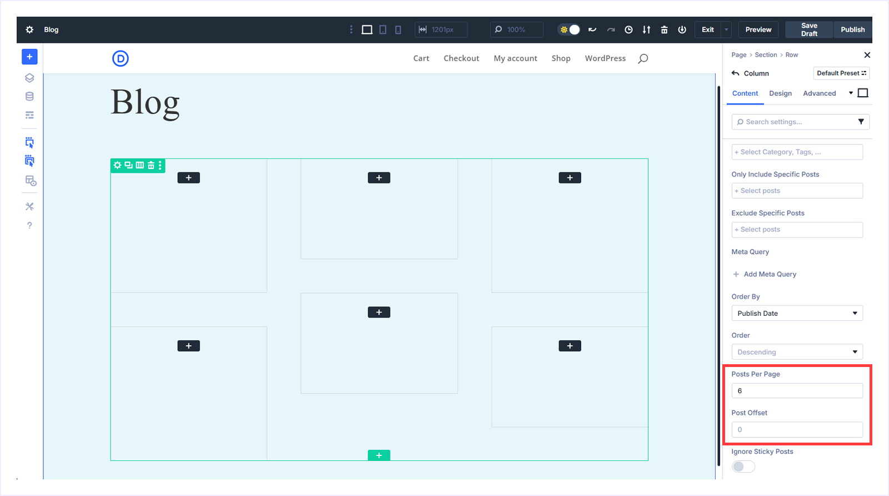Click the trash icon in top toolbar

pyautogui.click(x=664, y=30)
